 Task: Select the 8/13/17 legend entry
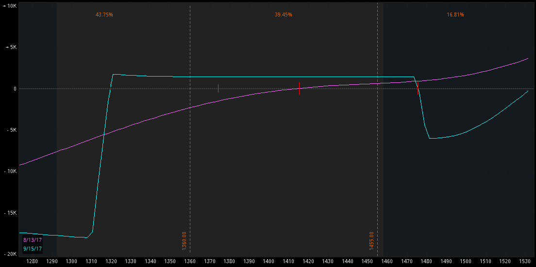click(x=32, y=240)
